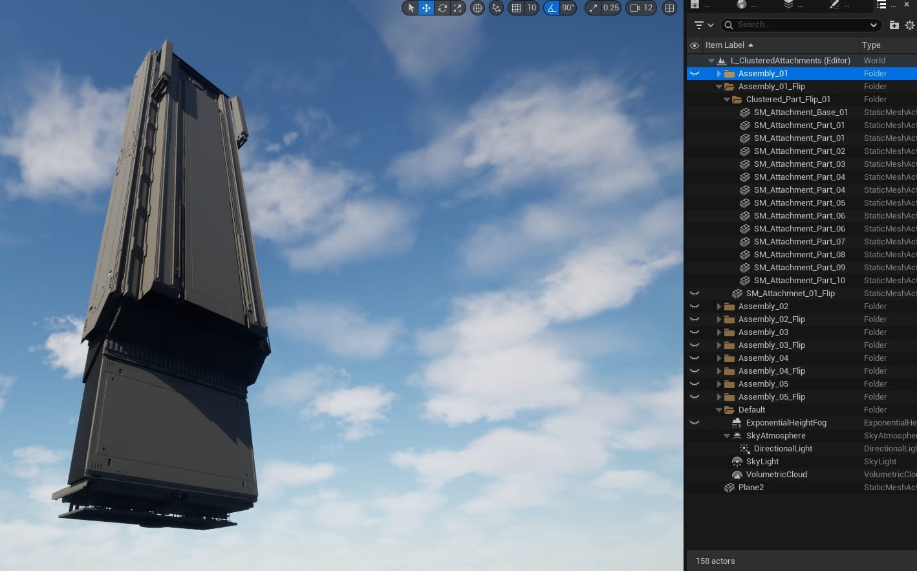Switch to the Rotate tool

coord(443,8)
